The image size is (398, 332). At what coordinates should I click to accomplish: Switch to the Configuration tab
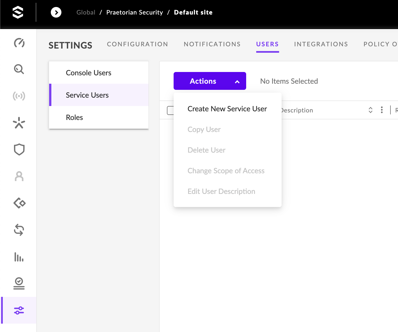click(138, 44)
